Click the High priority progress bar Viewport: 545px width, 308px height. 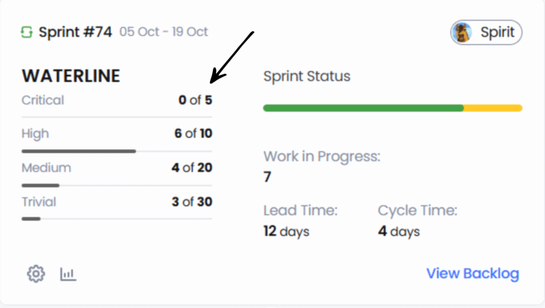[79, 151]
